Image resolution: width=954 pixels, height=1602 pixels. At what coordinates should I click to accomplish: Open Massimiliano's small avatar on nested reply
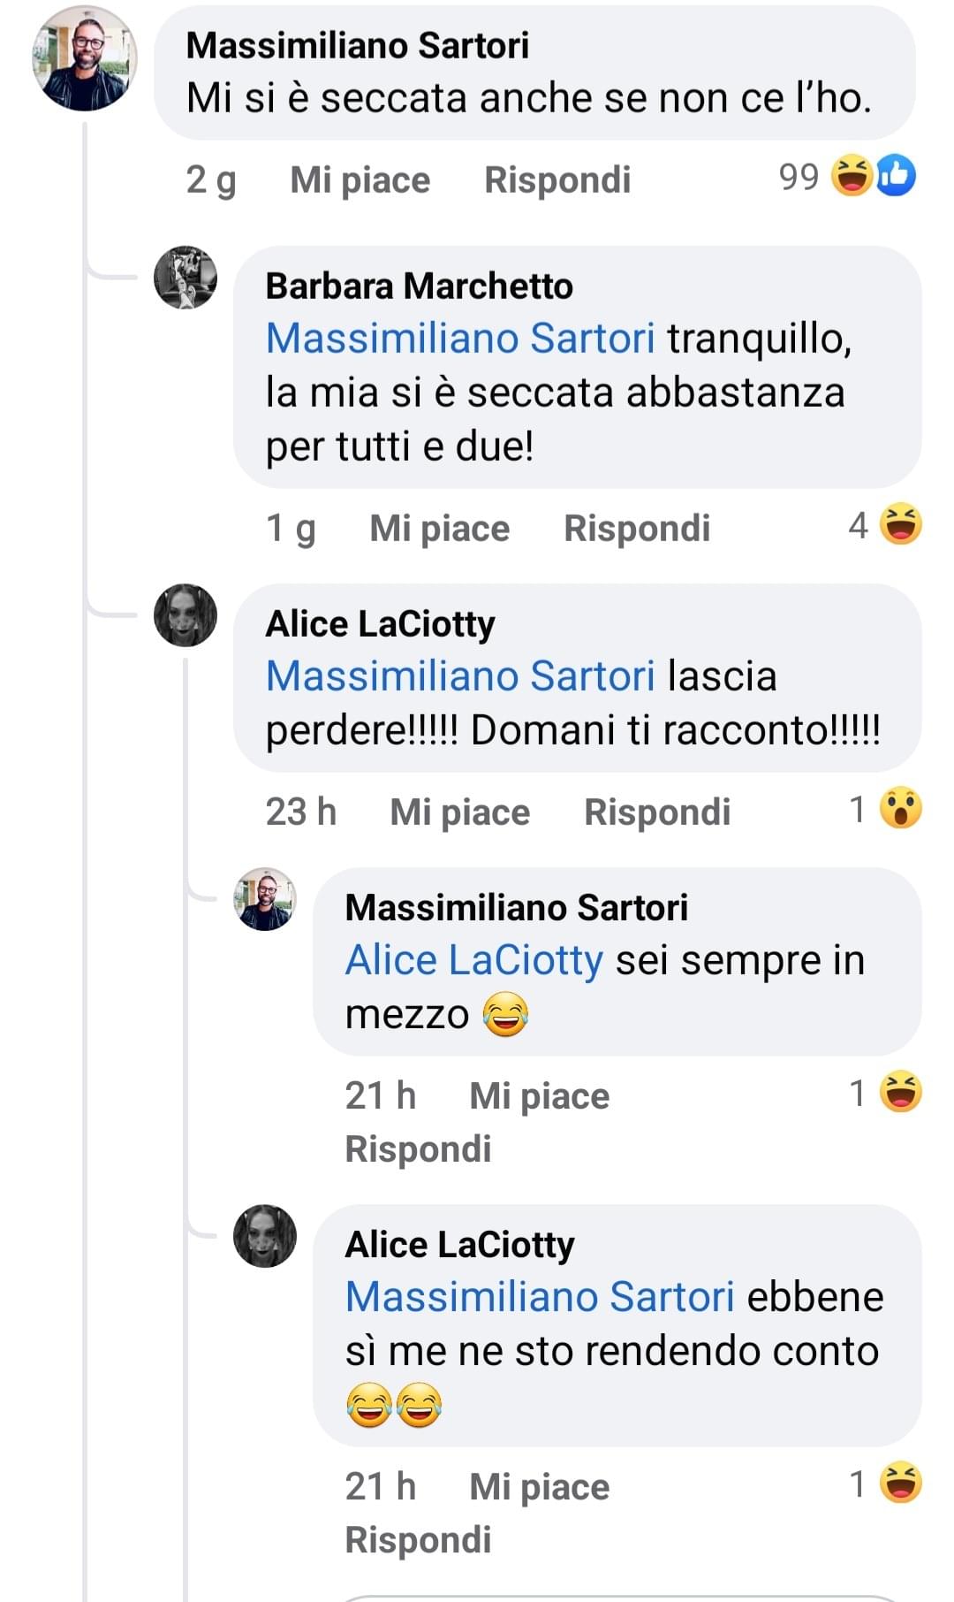[x=264, y=899]
